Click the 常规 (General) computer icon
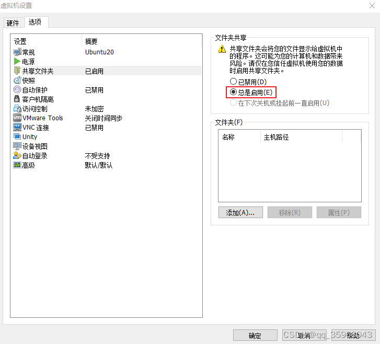The width and height of the screenshot is (380, 344). [x=17, y=52]
